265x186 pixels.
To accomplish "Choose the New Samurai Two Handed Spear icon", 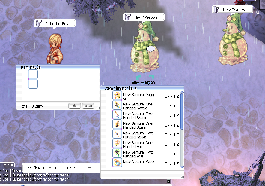I will pos(117,134).
